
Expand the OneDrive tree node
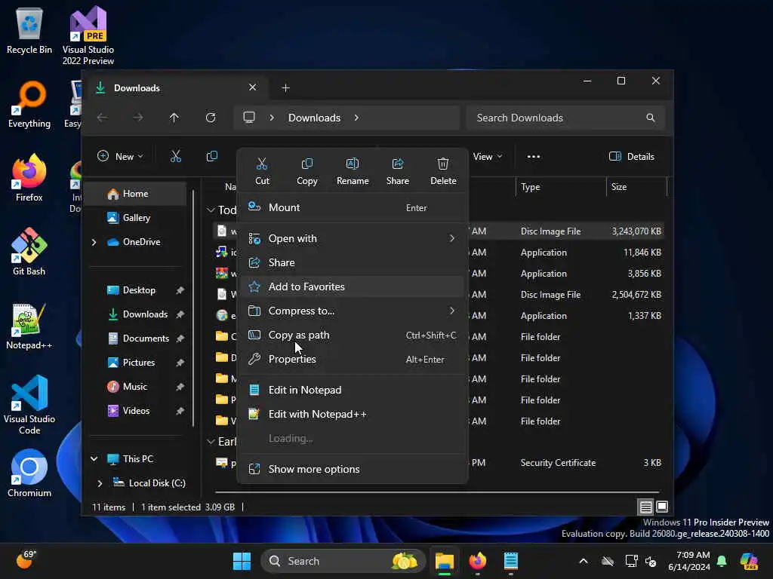(94, 242)
